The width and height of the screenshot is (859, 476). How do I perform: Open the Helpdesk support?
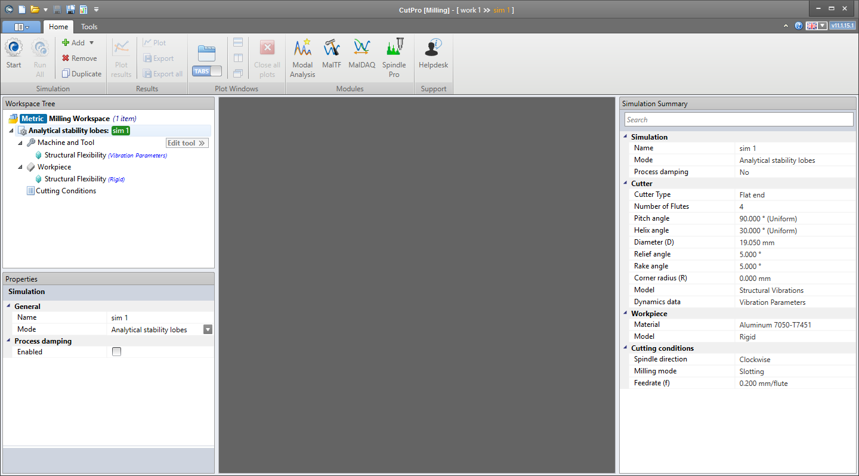tap(433, 54)
